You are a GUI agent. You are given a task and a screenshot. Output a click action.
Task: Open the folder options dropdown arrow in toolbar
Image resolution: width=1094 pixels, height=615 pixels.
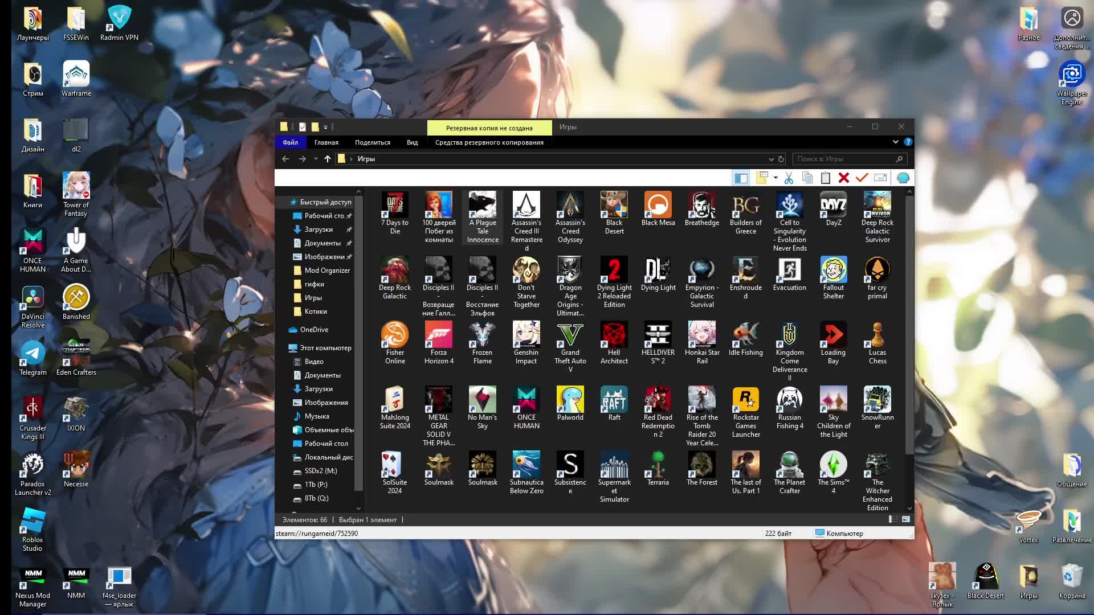(x=775, y=178)
